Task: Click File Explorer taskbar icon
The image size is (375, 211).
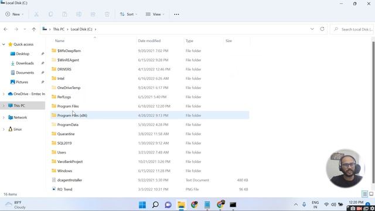Action: click(x=181, y=205)
